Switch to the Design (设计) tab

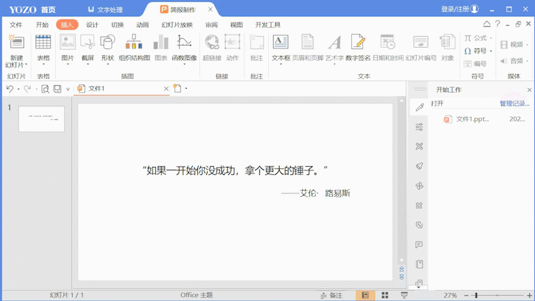(92, 25)
